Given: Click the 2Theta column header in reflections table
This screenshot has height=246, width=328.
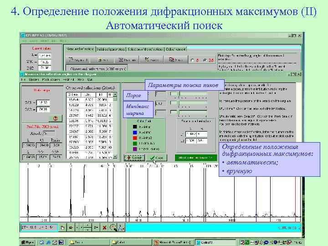Looking at the screenshot, I should tap(73, 95).
